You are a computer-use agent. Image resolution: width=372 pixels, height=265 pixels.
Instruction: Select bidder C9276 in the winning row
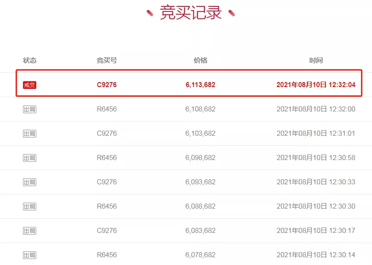(107, 85)
